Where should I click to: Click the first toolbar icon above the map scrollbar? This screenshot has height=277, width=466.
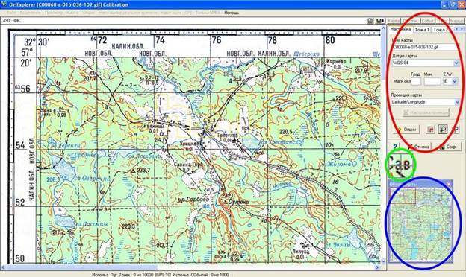pyautogui.click(x=370, y=21)
